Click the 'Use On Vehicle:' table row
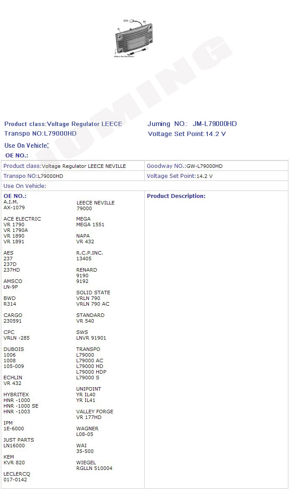The image size is (291, 490). pos(145,186)
